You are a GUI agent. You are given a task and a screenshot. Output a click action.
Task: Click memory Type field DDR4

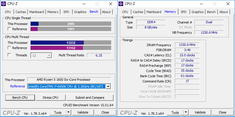[x=151, y=22]
